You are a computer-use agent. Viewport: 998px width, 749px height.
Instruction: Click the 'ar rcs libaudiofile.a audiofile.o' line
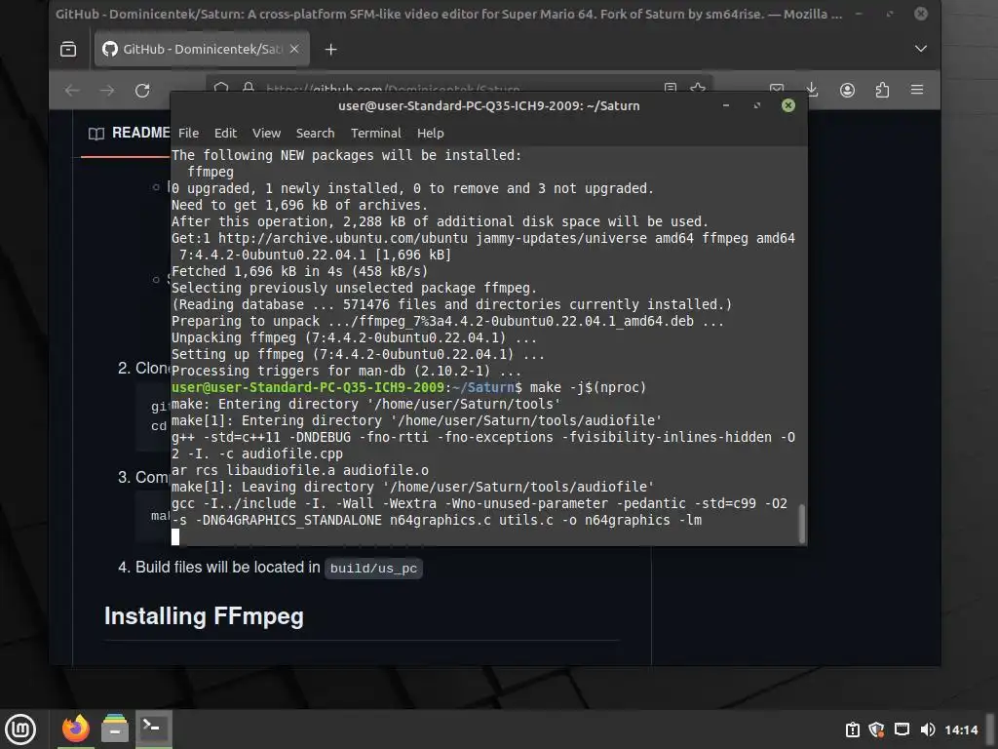pyautogui.click(x=300, y=470)
